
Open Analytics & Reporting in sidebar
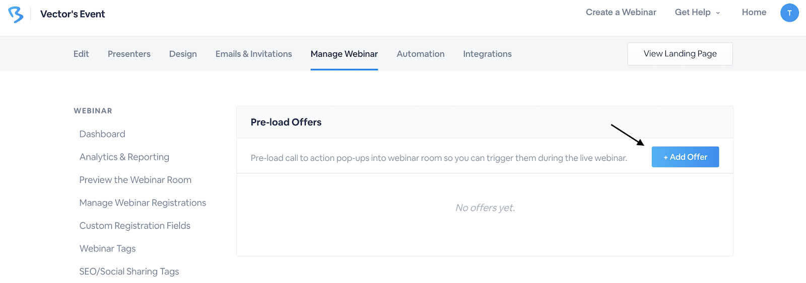pos(124,157)
